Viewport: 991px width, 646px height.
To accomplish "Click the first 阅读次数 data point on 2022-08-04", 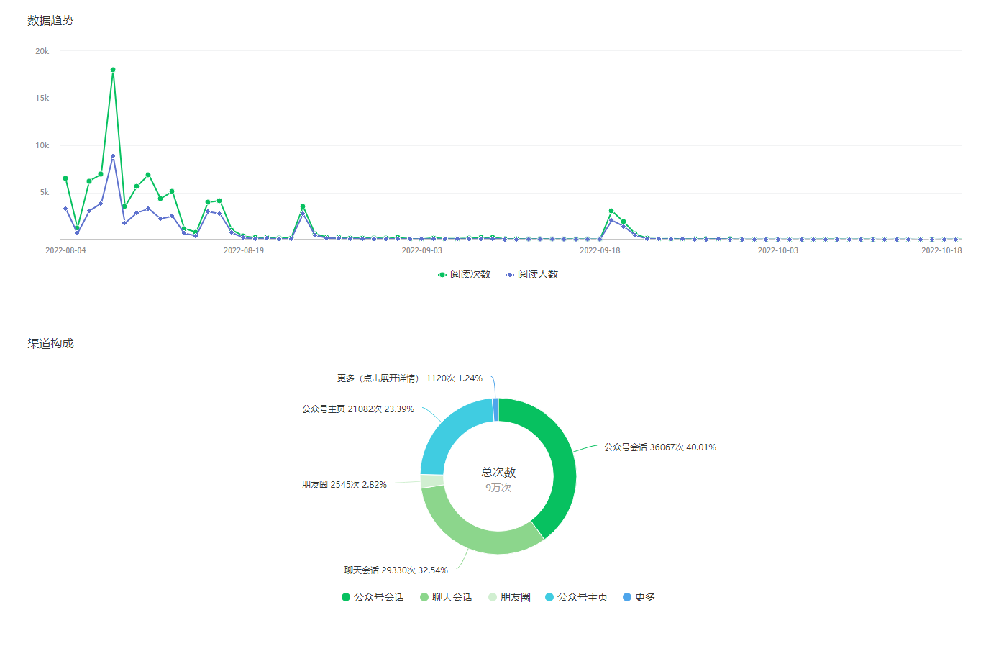I will point(65,178).
